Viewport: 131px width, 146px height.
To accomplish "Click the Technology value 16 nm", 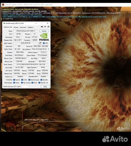I will [x=18, y=37].
